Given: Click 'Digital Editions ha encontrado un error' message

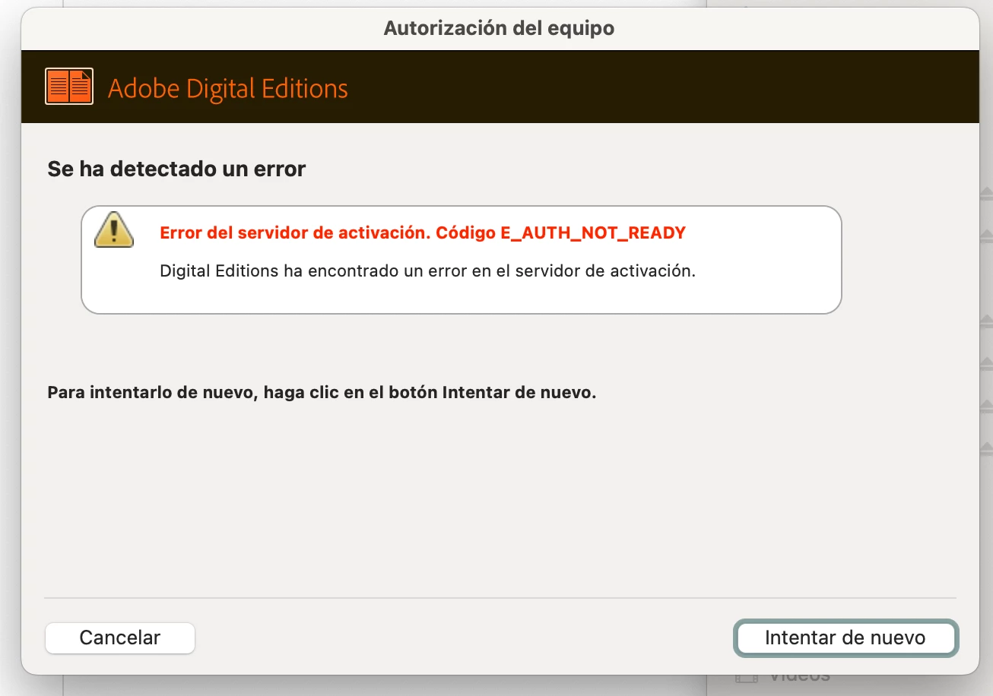Looking at the screenshot, I should [428, 270].
